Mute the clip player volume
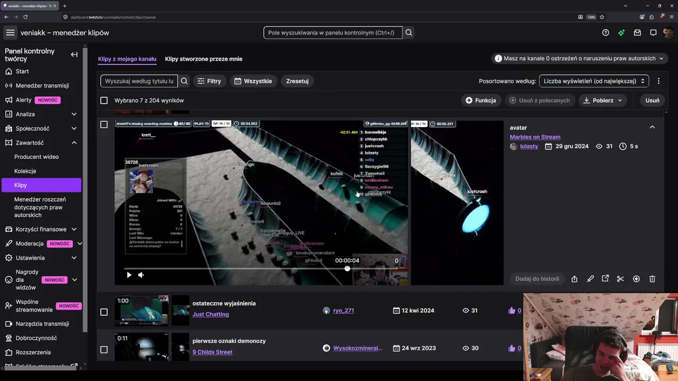Image resolution: width=678 pixels, height=381 pixels. click(141, 275)
